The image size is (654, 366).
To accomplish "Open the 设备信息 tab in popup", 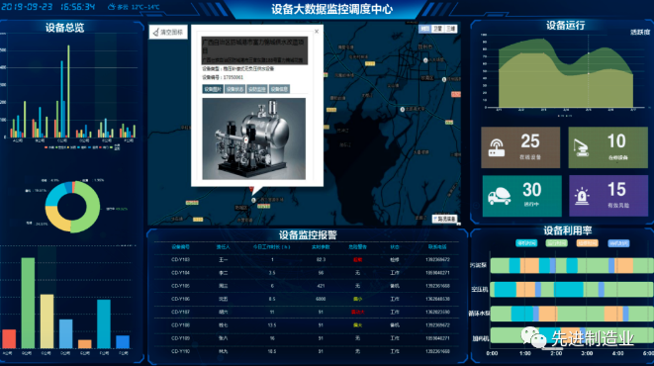I will (279, 89).
